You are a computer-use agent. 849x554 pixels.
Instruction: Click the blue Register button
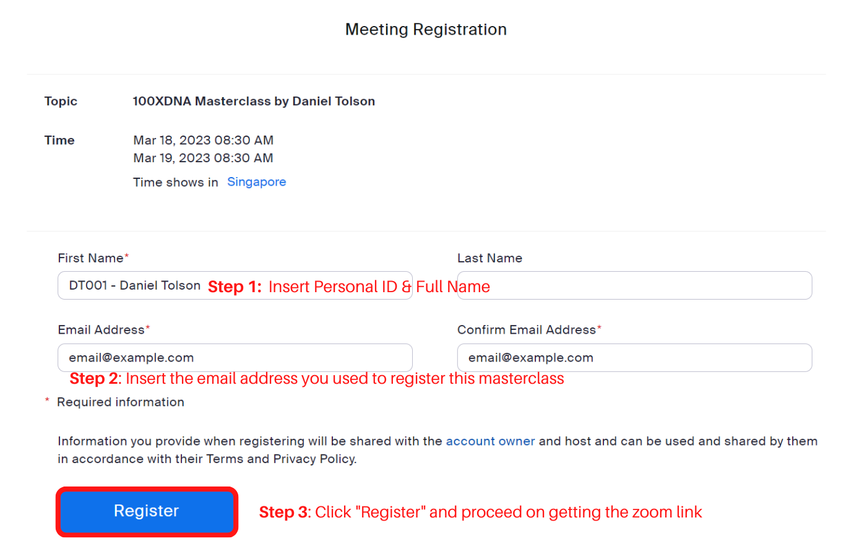147,511
